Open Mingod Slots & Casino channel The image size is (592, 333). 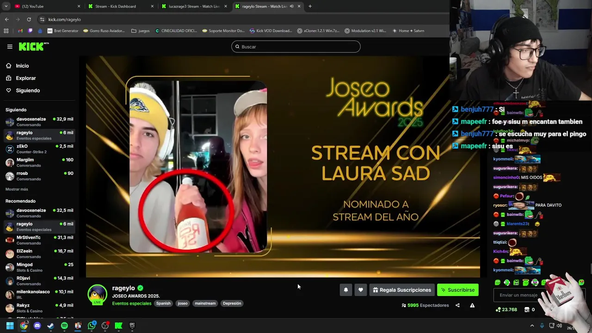point(39,267)
